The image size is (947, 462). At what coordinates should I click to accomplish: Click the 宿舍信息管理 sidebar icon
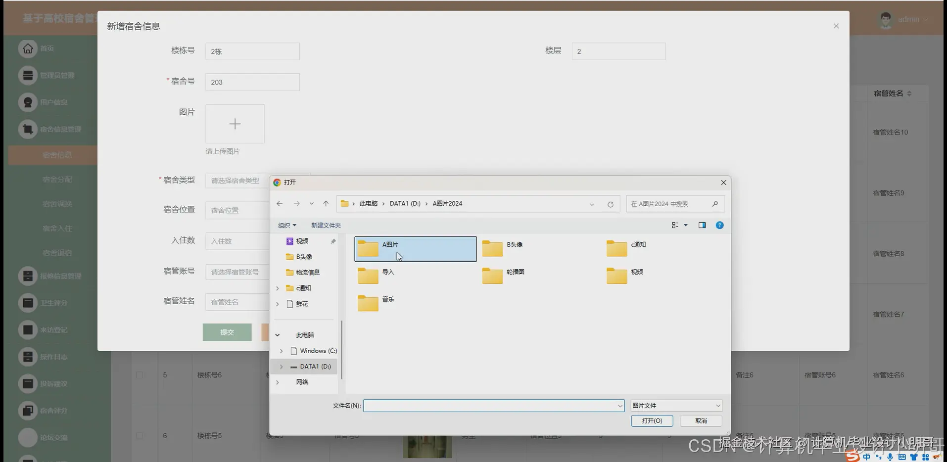[28, 129]
